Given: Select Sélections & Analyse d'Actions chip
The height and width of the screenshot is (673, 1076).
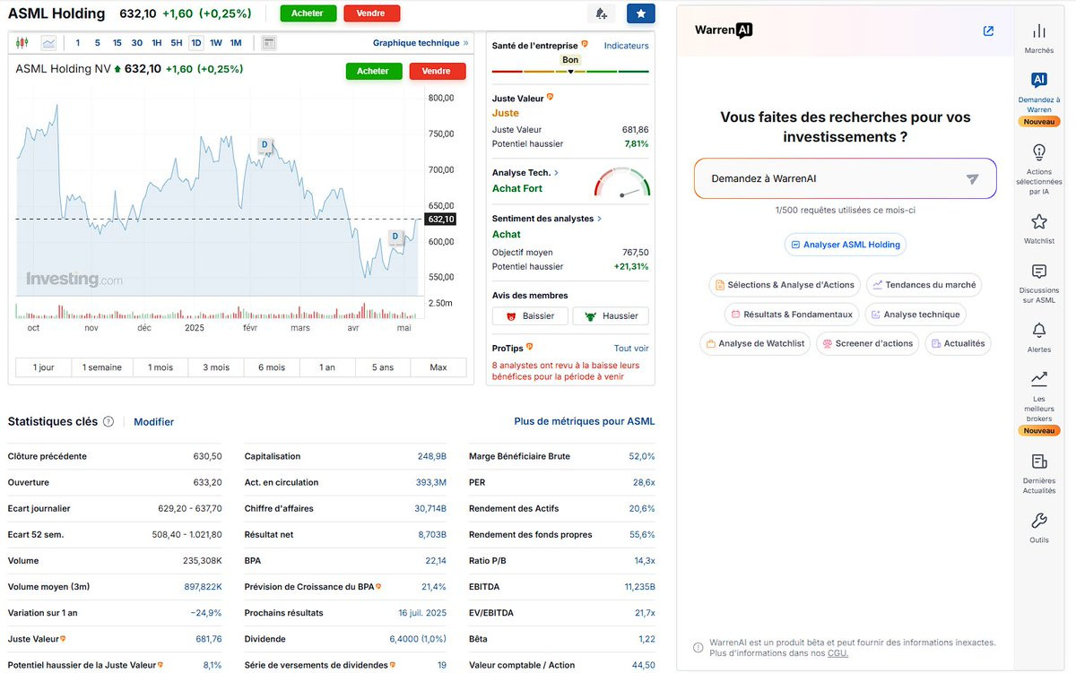Looking at the screenshot, I should pos(785,285).
